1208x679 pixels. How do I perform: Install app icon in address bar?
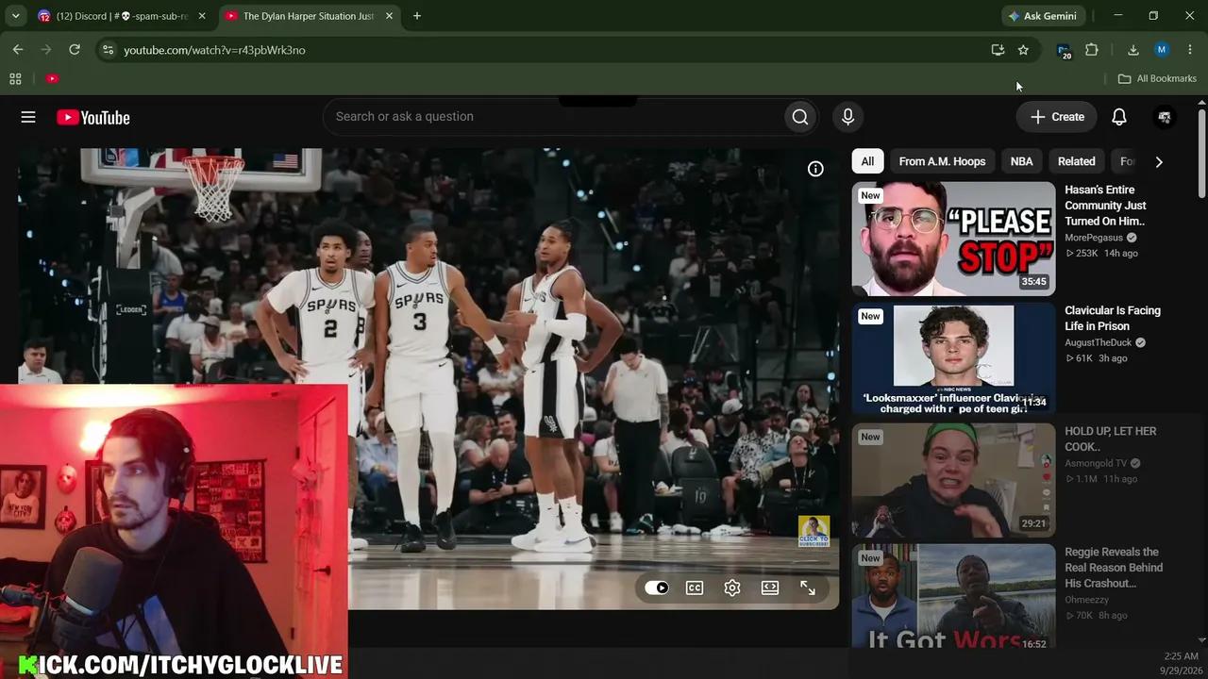pos(998,50)
